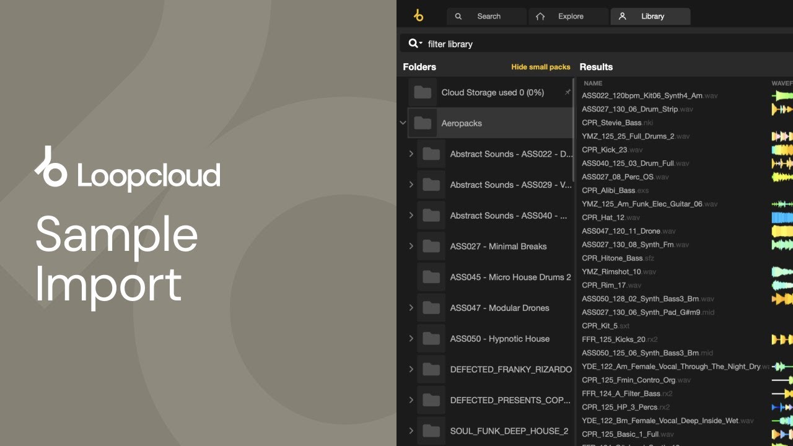Expand DEFECTED_FRANKY_RIZARDO folder

[411, 369]
